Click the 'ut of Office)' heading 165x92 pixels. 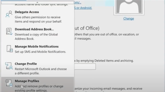pyautogui.click(x=87, y=28)
